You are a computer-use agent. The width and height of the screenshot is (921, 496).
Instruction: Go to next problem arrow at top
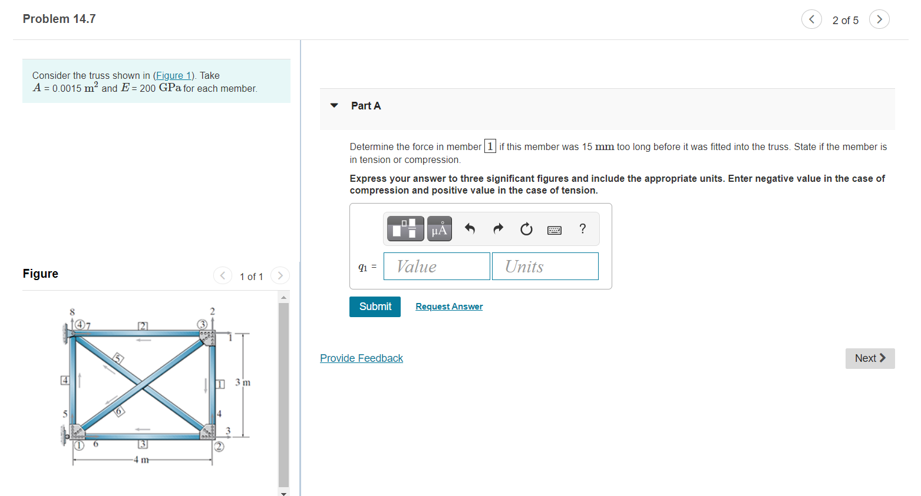point(879,19)
